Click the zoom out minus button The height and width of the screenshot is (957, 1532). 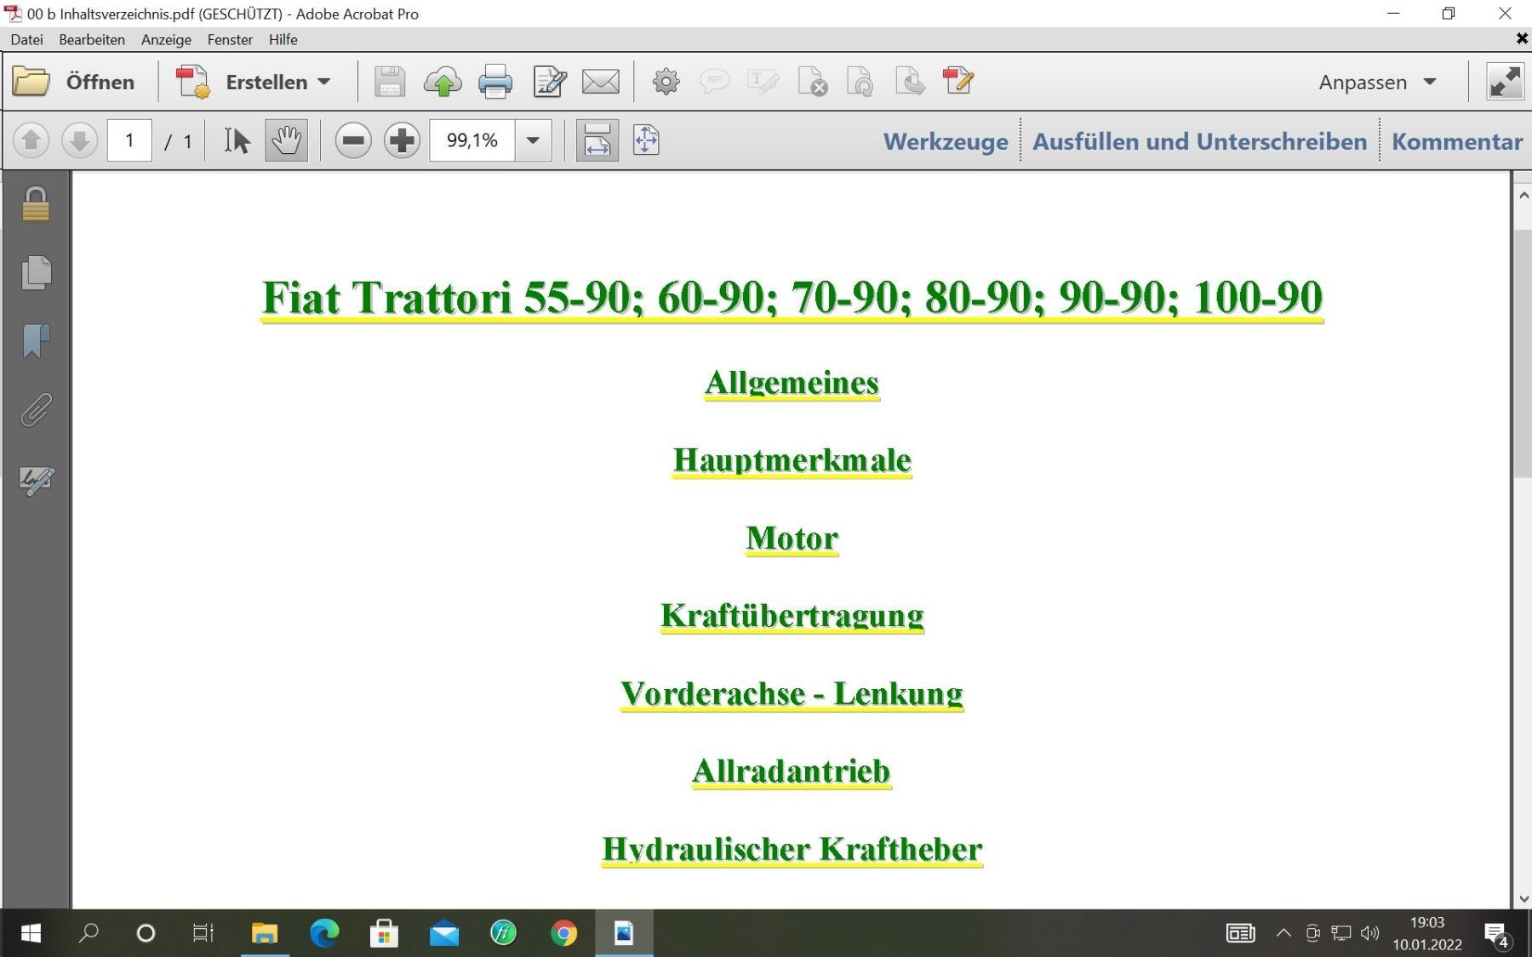(352, 140)
